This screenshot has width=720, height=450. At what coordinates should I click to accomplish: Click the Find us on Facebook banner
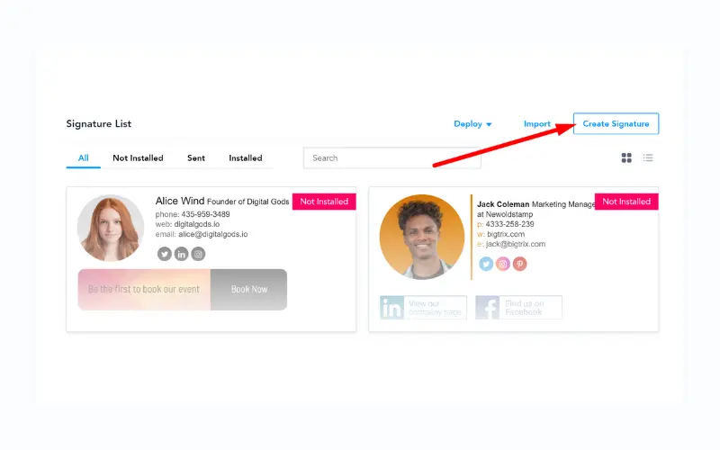coord(518,307)
